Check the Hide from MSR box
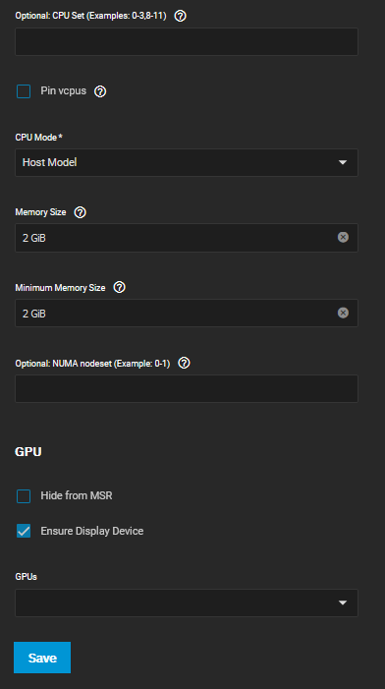Image resolution: width=385 pixels, height=689 pixels. pyautogui.click(x=24, y=496)
